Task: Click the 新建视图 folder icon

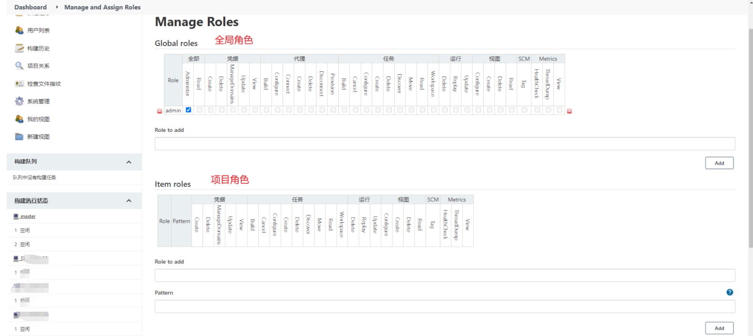Action: coord(19,137)
